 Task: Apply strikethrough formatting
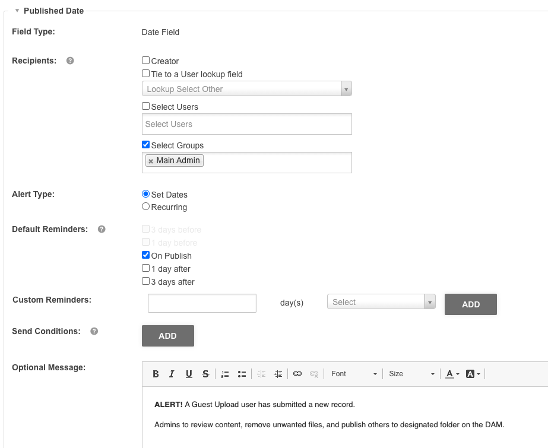[205, 373]
